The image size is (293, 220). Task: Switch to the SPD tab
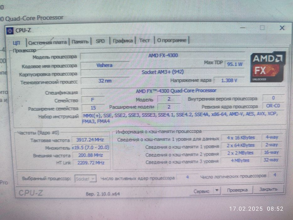[100, 41]
